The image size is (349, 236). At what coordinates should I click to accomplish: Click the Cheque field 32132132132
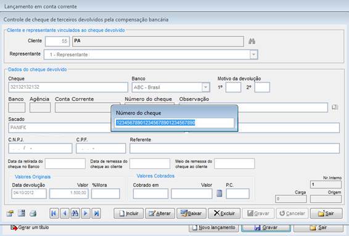tap(68, 87)
